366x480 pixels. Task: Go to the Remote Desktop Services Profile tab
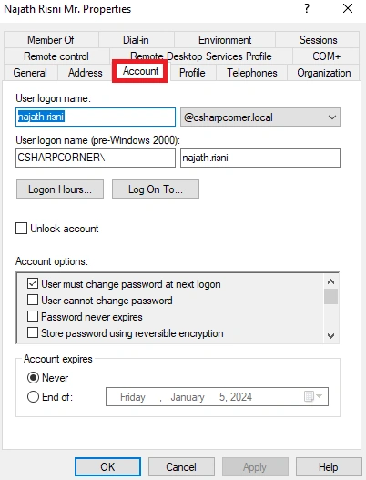point(201,56)
